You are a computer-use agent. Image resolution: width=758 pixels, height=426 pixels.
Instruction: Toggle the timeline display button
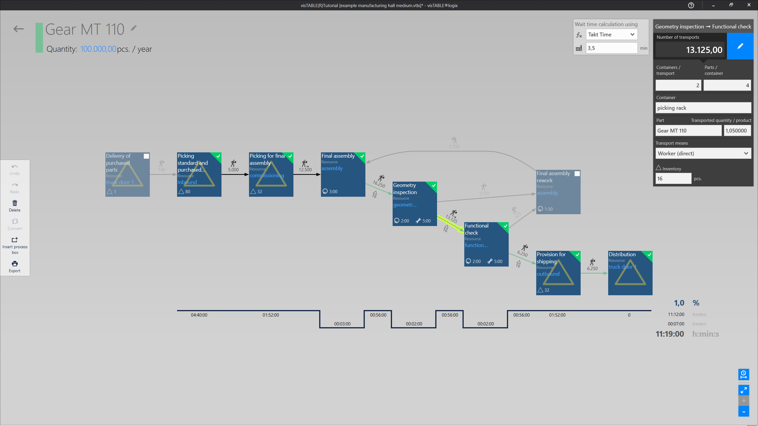743,375
